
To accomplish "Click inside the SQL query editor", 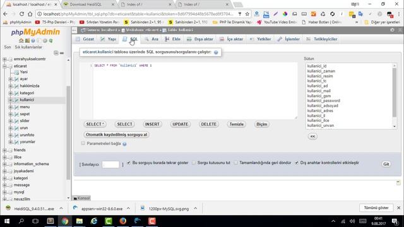I will click(195, 91).
